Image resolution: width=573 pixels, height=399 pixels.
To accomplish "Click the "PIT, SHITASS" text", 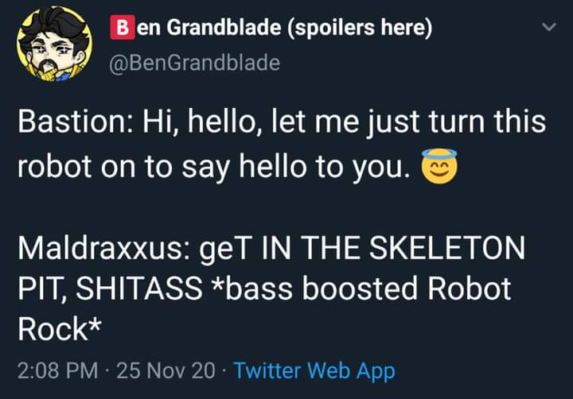I will (x=110, y=289).
